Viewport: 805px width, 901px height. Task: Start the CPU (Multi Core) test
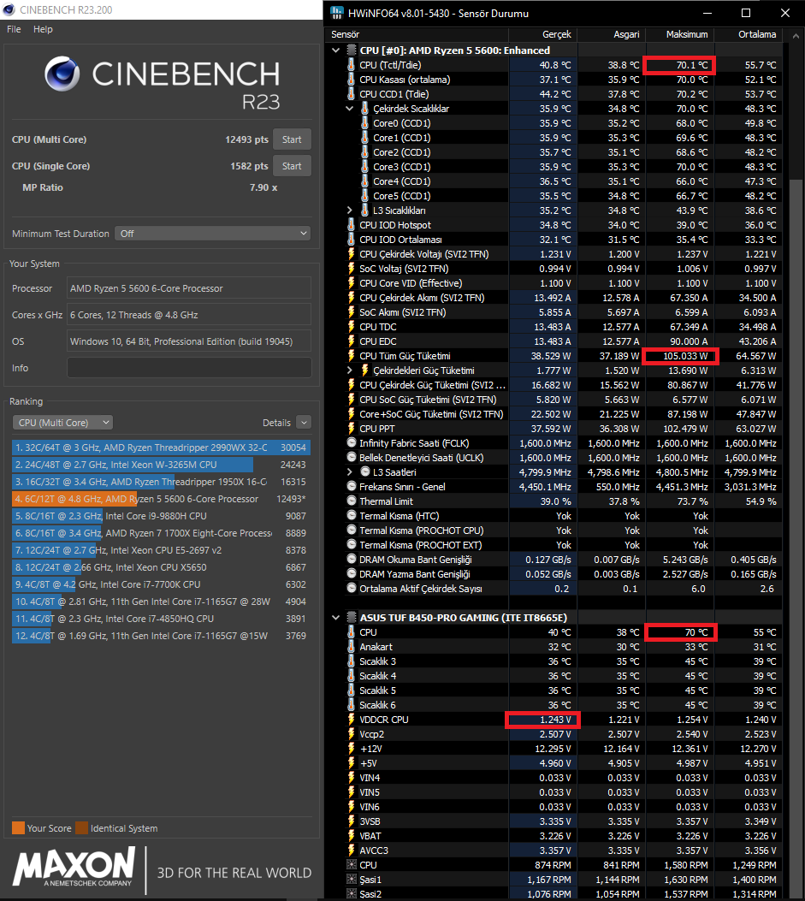292,139
